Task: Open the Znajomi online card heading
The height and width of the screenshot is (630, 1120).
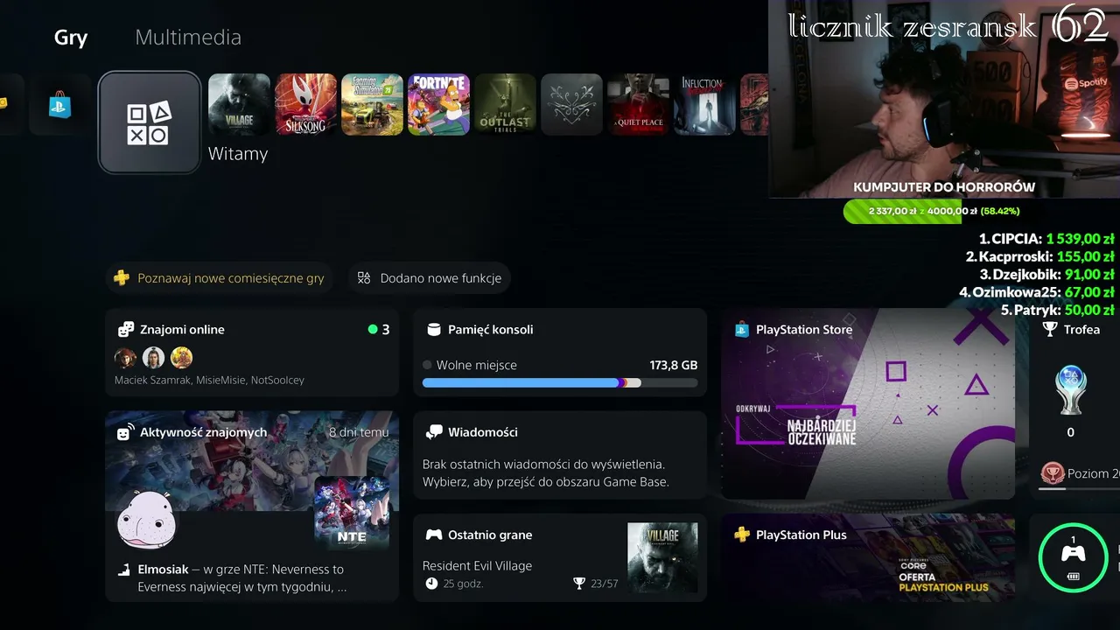Action: [x=182, y=330]
